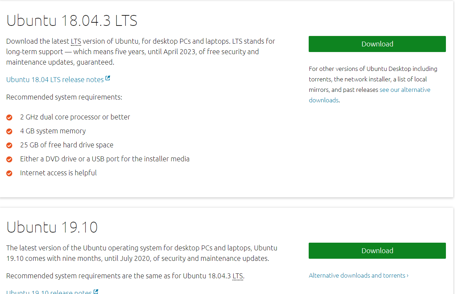
Task: Click checkmark icon beside Internet access is helpful
Action: pos(9,174)
